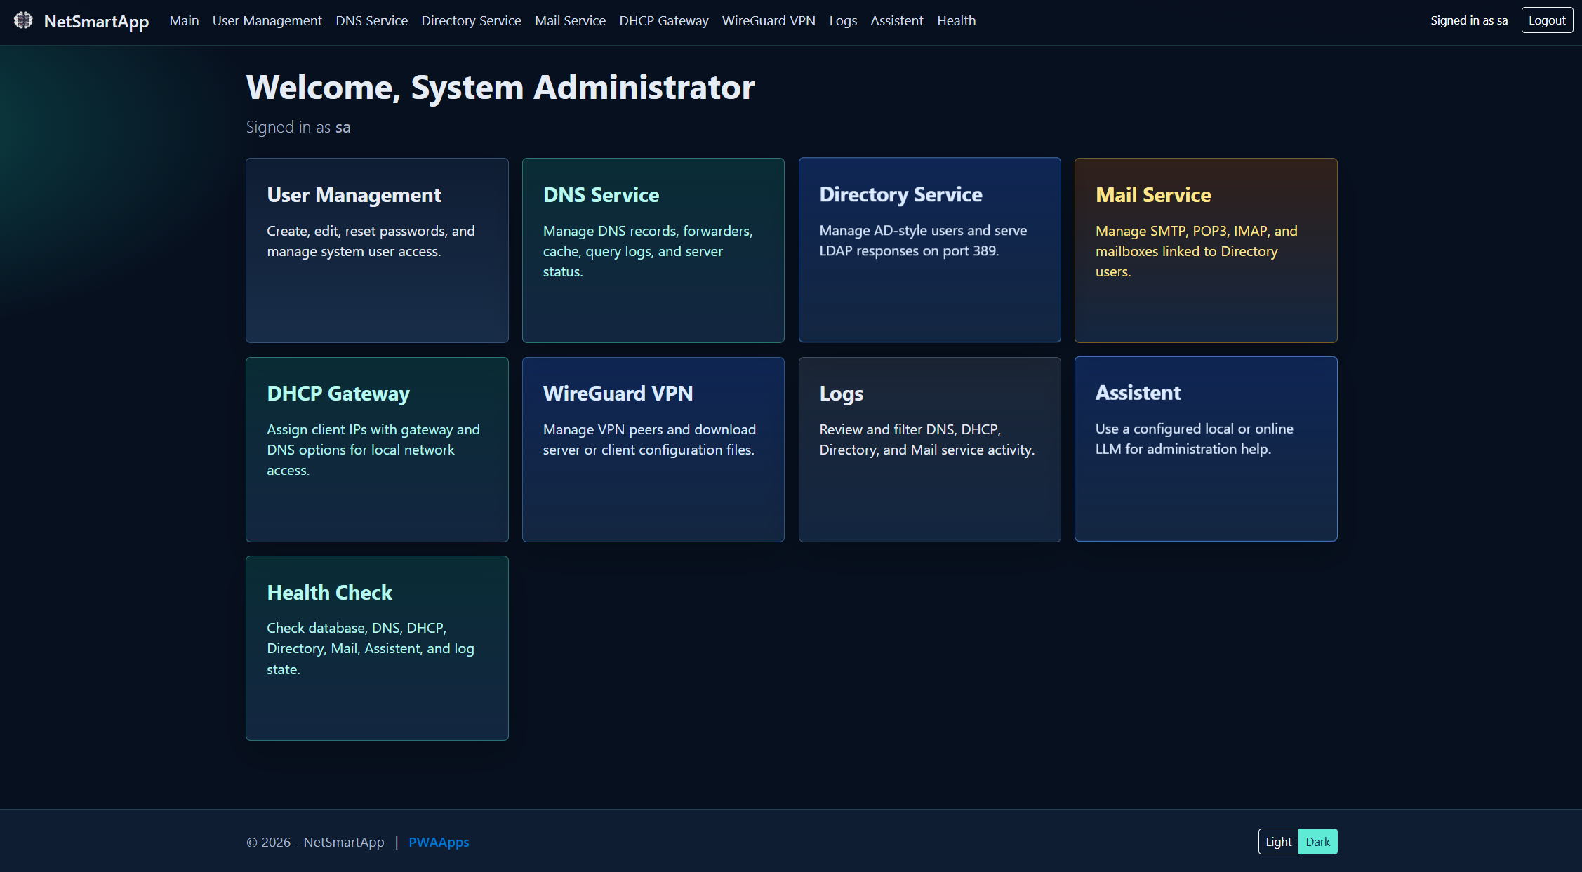Image resolution: width=1582 pixels, height=872 pixels.
Task: Open the Assistent card
Action: click(1206, 449)
